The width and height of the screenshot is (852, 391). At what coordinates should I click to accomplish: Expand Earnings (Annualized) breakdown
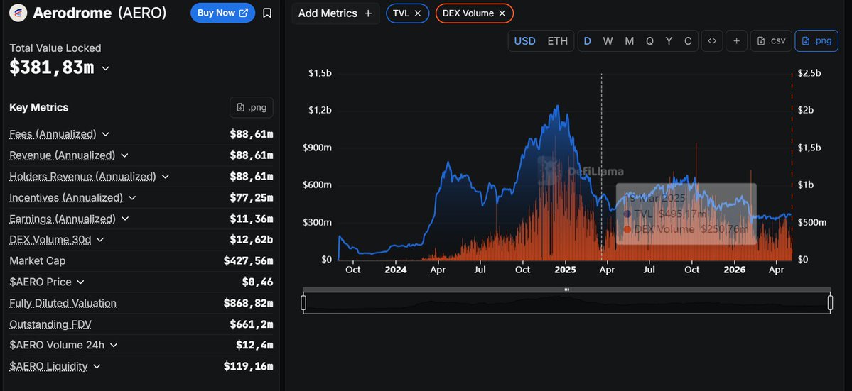[x=125, y=219]
